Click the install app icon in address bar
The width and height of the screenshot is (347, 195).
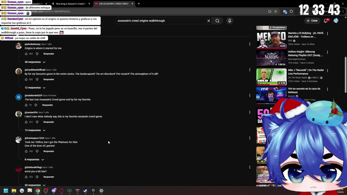269,11
